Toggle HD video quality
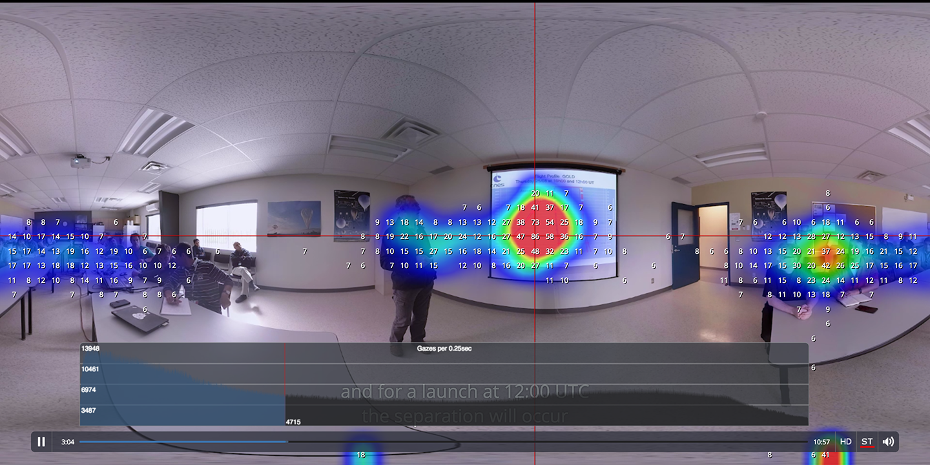 [845, 442]
